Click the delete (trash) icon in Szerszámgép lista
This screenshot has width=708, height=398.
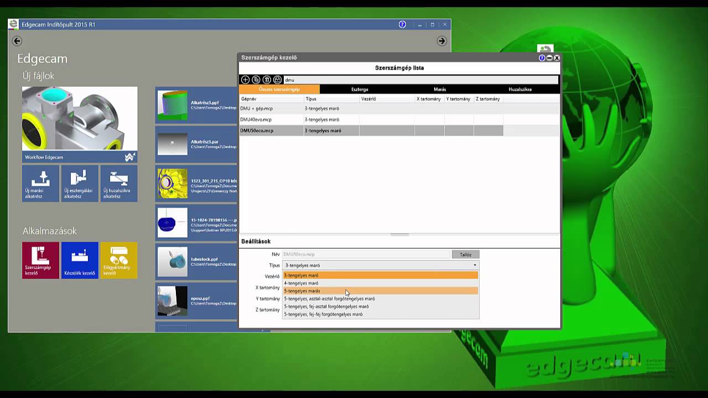267,80
